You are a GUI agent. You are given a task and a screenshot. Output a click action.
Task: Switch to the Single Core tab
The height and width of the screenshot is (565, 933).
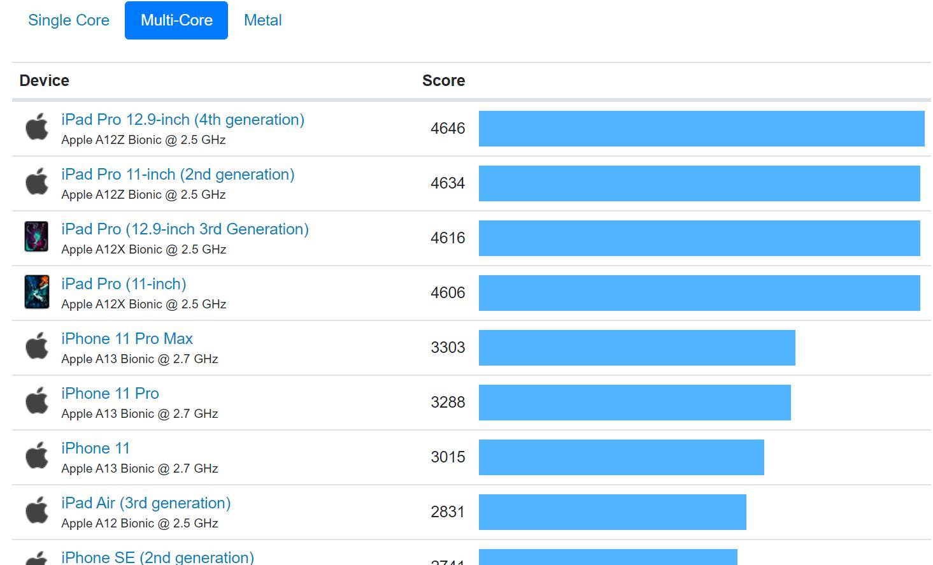[x=69, y=20]
